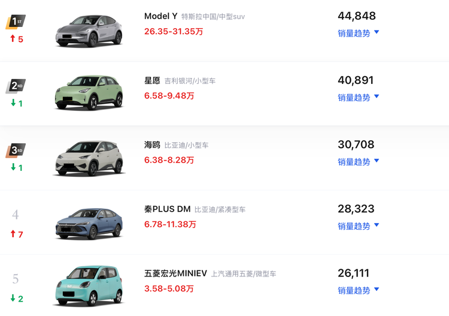Click the green 星愿 car thumbnail
The width and height of the screenshot is (449, 316).
tap(89, 92)
